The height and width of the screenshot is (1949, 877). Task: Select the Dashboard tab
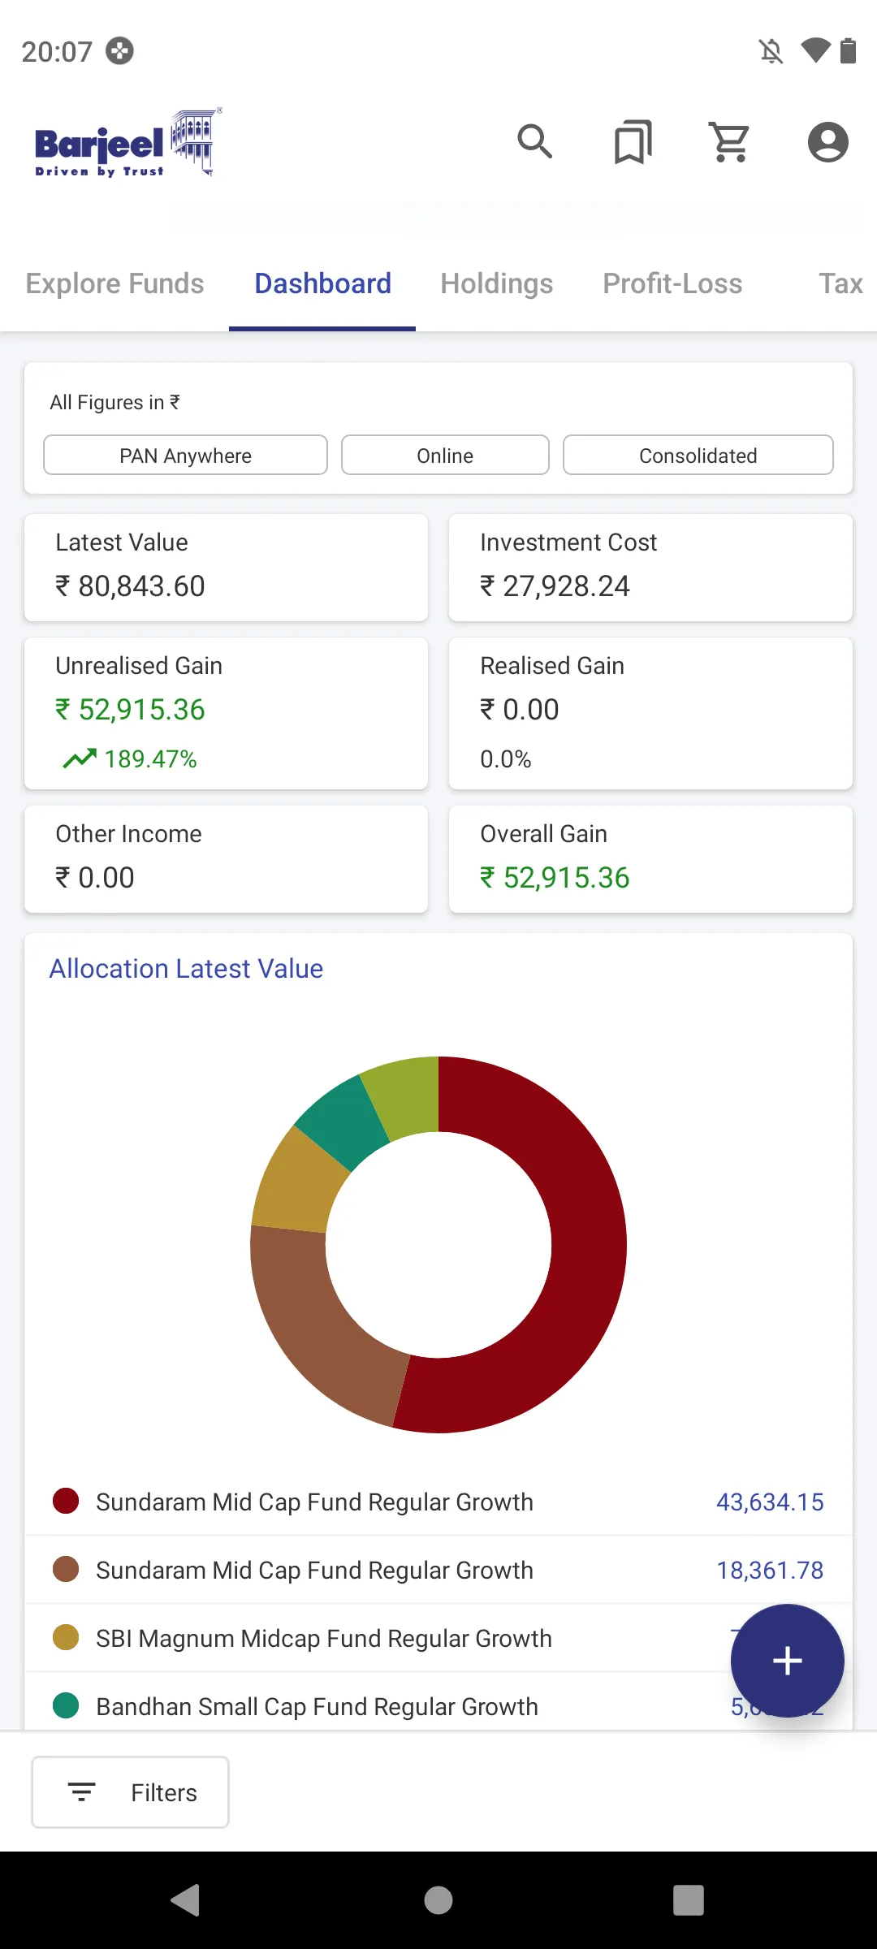(x=323, y=283)
